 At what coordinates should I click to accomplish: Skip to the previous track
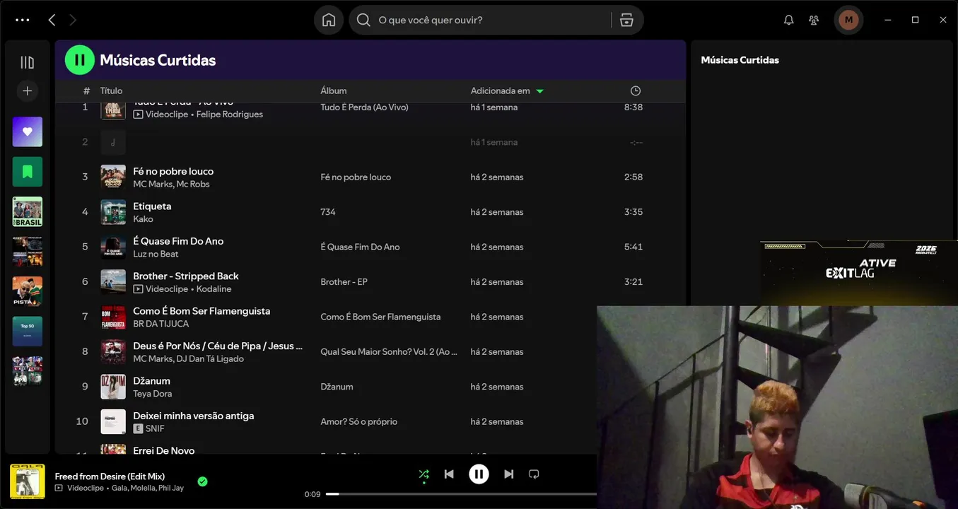(x=449, y=474)
